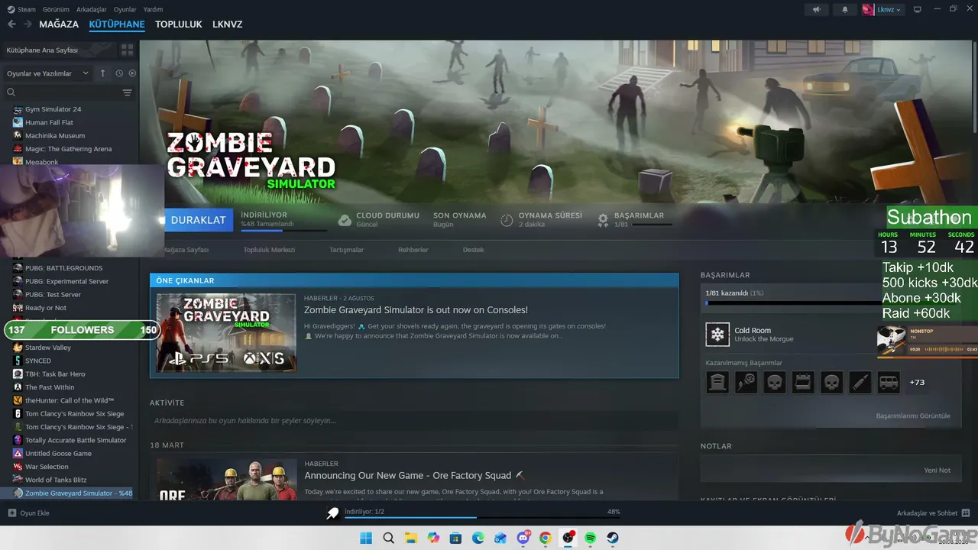Go forward using the right arrow

(28, 24)
